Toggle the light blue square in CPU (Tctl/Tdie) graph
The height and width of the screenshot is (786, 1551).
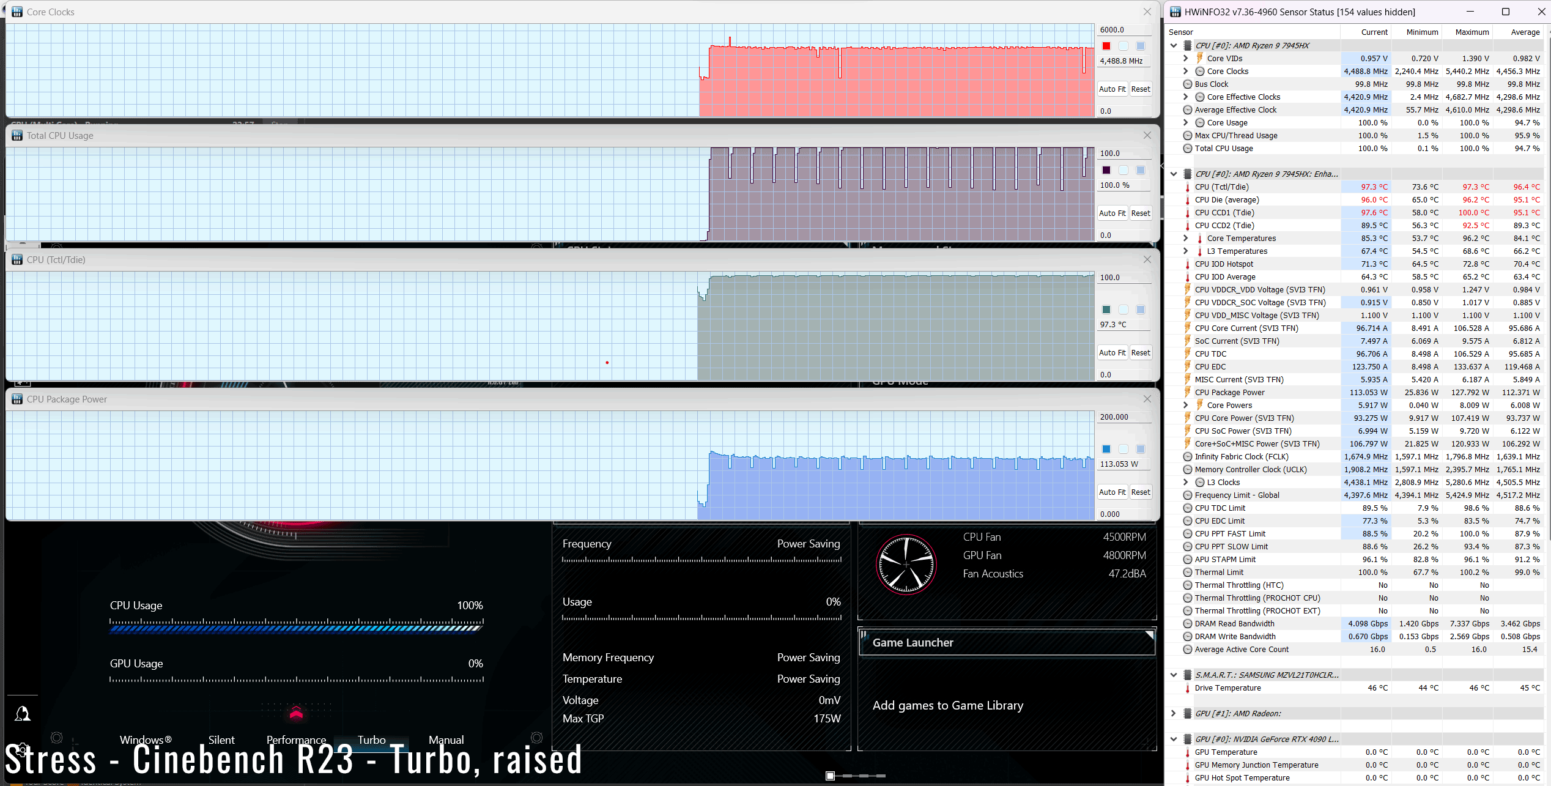pyautogui.click(x=1141, y=310)
